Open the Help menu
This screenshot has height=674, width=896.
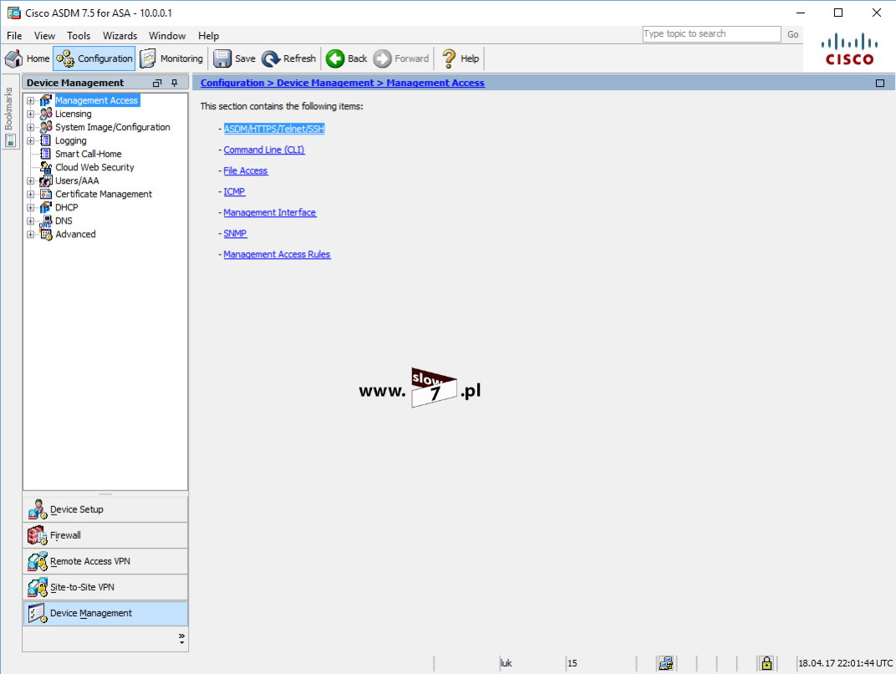click(x=209, y=35)
